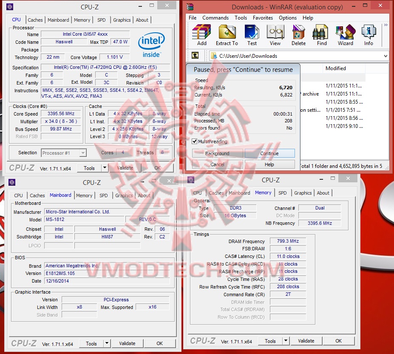Click the motherboard Model value MS-1812
The width and height of the screenshot is (394, 354).
pos(84,219)
